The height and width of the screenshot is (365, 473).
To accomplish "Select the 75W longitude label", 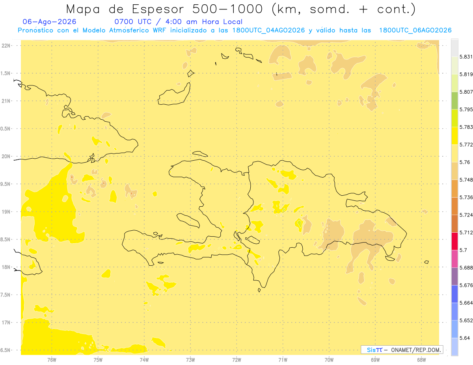I will pos(98,359).
